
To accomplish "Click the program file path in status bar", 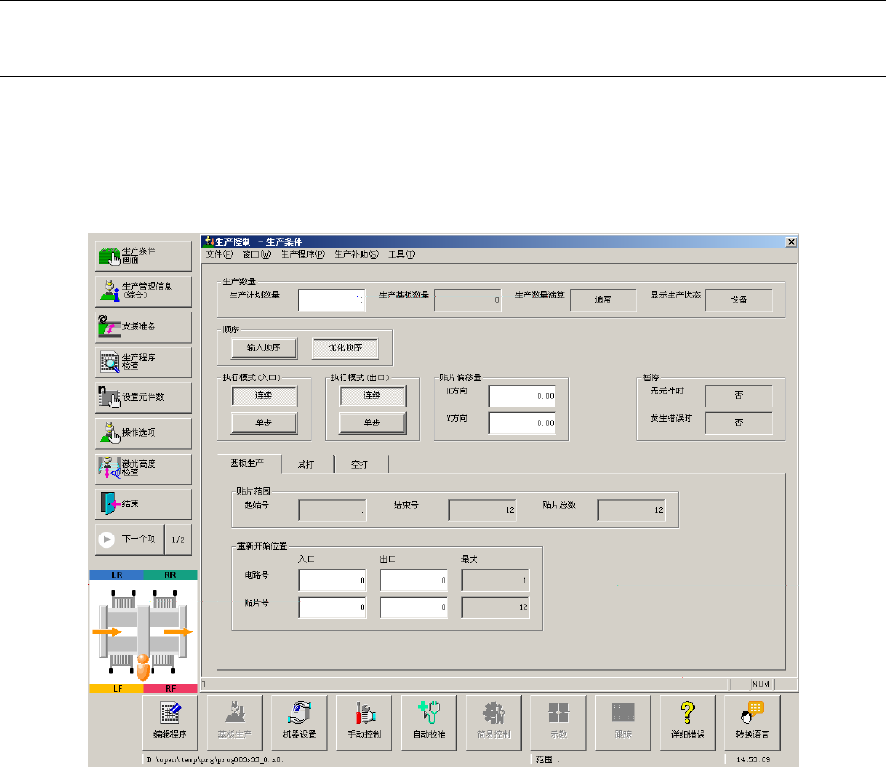I will [x=215, y=759].
